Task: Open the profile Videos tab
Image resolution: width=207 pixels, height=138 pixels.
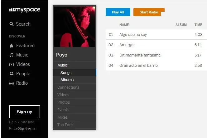Action: (75, 95)
